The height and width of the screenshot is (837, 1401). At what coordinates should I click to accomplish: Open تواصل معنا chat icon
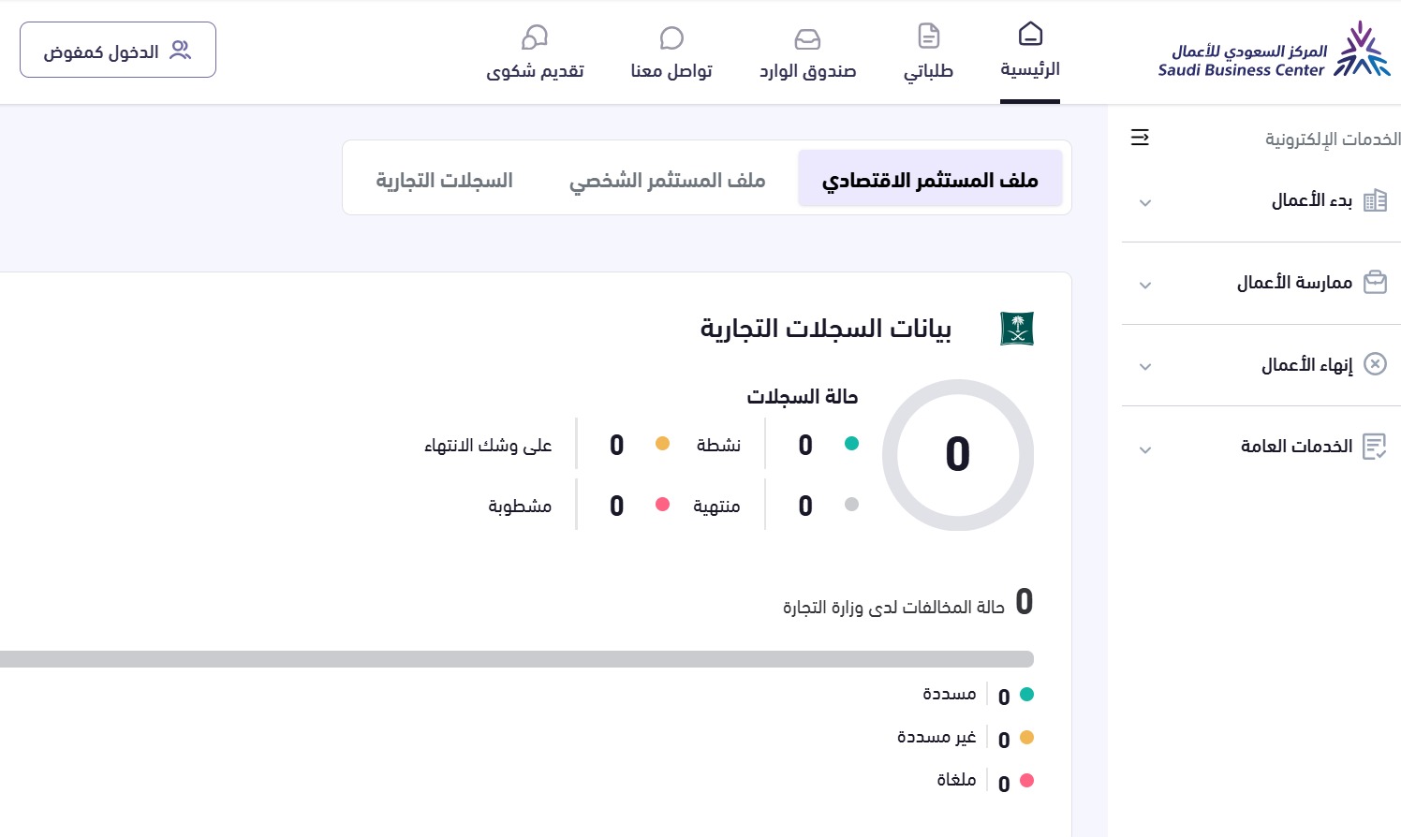[671, 38]
